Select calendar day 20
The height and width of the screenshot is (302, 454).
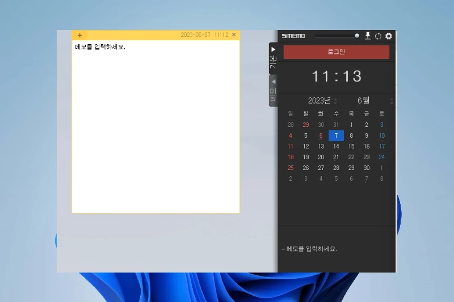tap(321, 157)
